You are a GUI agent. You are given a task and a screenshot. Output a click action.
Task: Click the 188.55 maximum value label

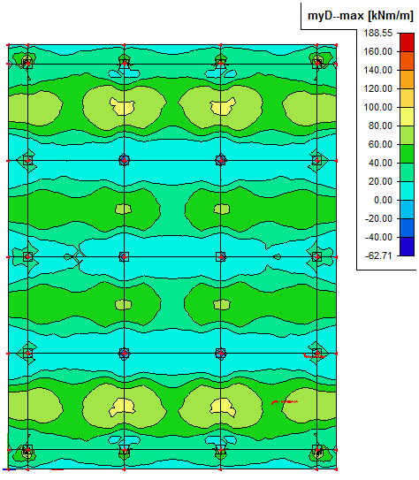(x=377, y=33)
